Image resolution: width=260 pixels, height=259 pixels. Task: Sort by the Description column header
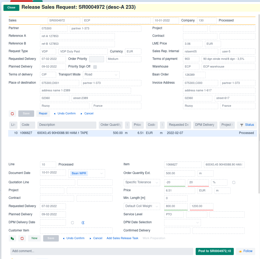67,125
